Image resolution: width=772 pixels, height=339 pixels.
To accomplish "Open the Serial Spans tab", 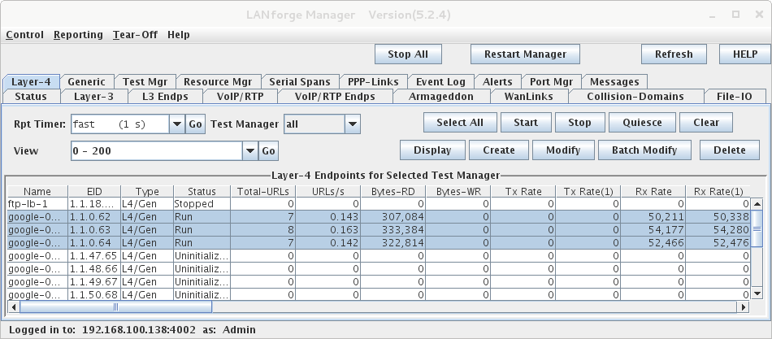I will point(300,82).
